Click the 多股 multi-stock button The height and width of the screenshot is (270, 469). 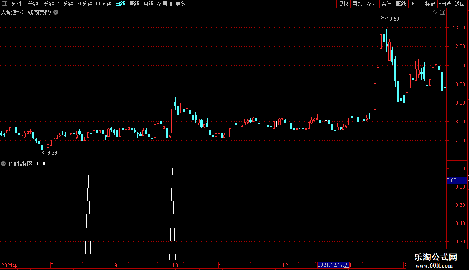pos(372,4)
